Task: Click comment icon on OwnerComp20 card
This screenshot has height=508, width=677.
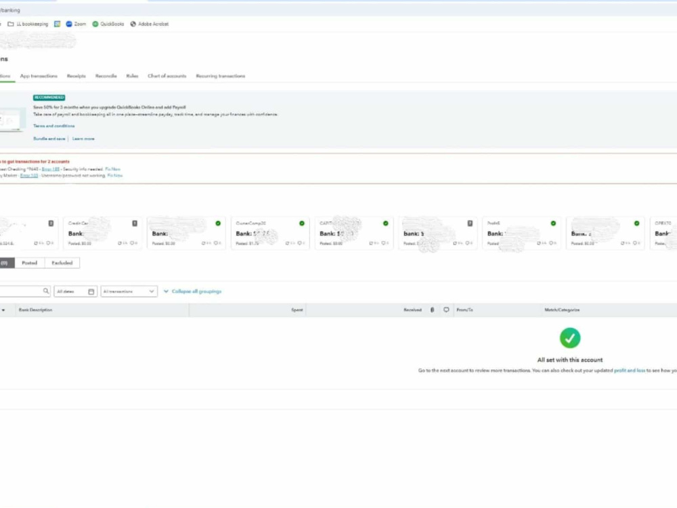Action: (301, 243)
